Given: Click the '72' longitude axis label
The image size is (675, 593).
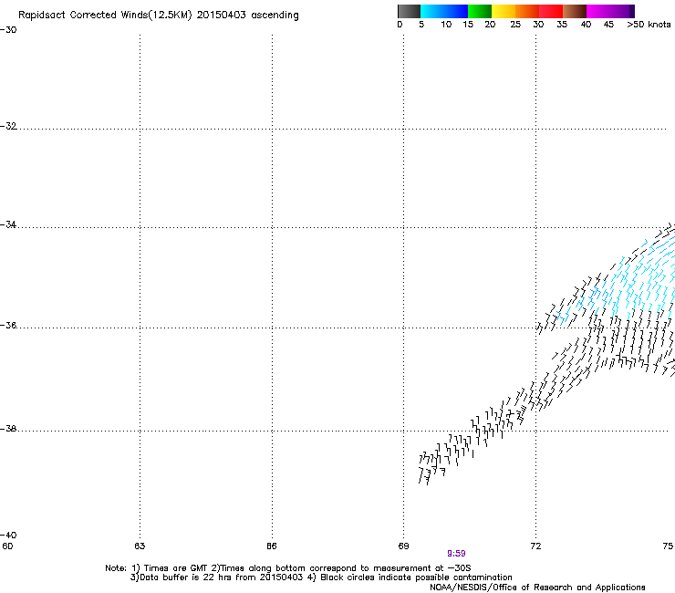Looking at the screenshot, I should (536, 546).
